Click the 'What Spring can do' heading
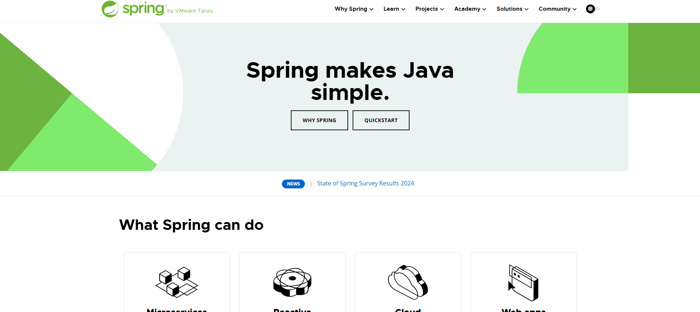The height and width of the screenshot is (312, 700). click(191, 225)
